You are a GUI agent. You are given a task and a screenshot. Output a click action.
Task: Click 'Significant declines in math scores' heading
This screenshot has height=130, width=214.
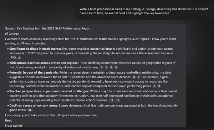[35, 49]
